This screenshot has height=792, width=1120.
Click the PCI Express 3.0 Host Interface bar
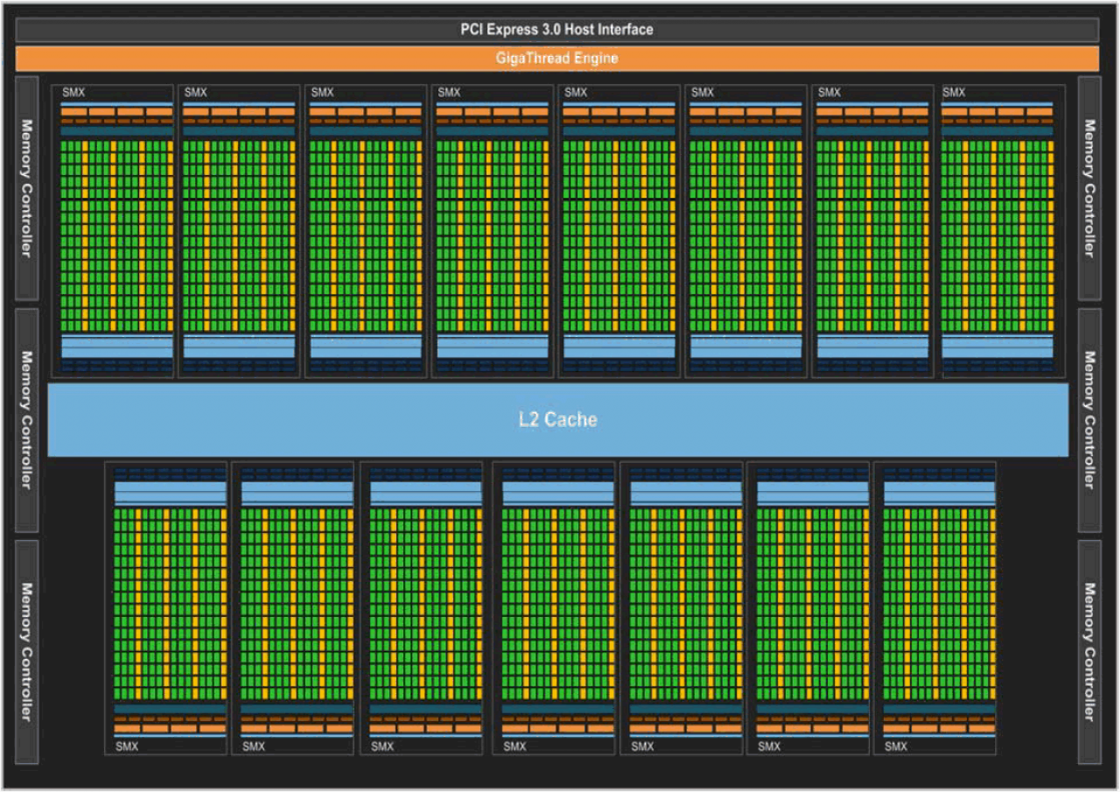(556, 30)
